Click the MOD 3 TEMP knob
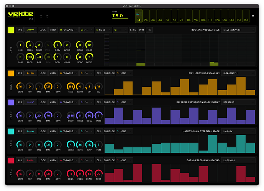This screenshot has width=264, height=191. (x=89, y=145)
